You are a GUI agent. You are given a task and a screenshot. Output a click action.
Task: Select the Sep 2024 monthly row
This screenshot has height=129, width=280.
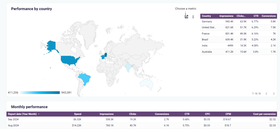142,119
